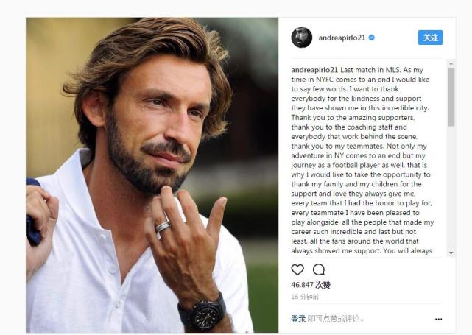Click the empty scrollbar track below the thumb

coord(451,188)
